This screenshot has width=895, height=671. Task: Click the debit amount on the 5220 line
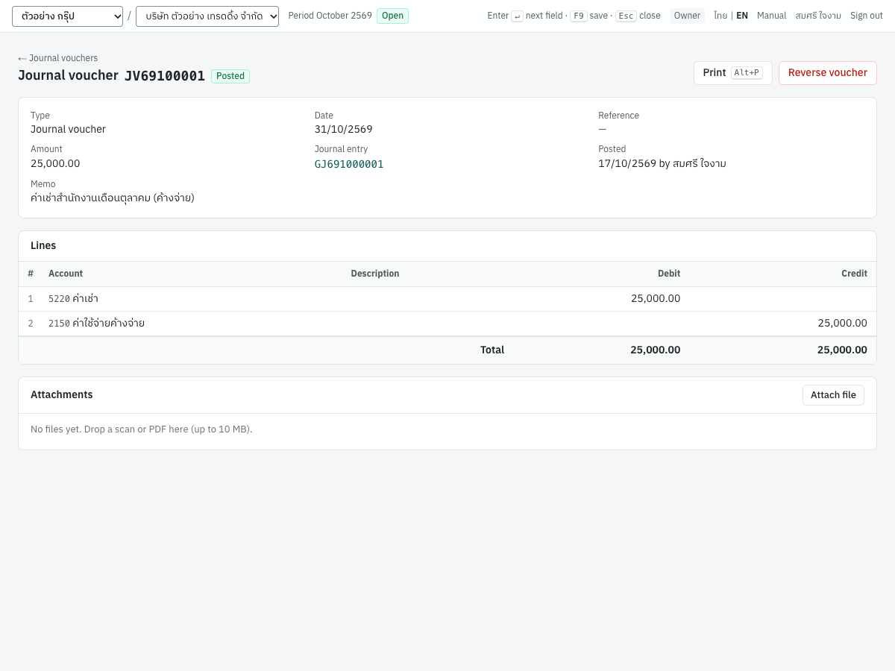pyautogui.click(x=656, y=299)
